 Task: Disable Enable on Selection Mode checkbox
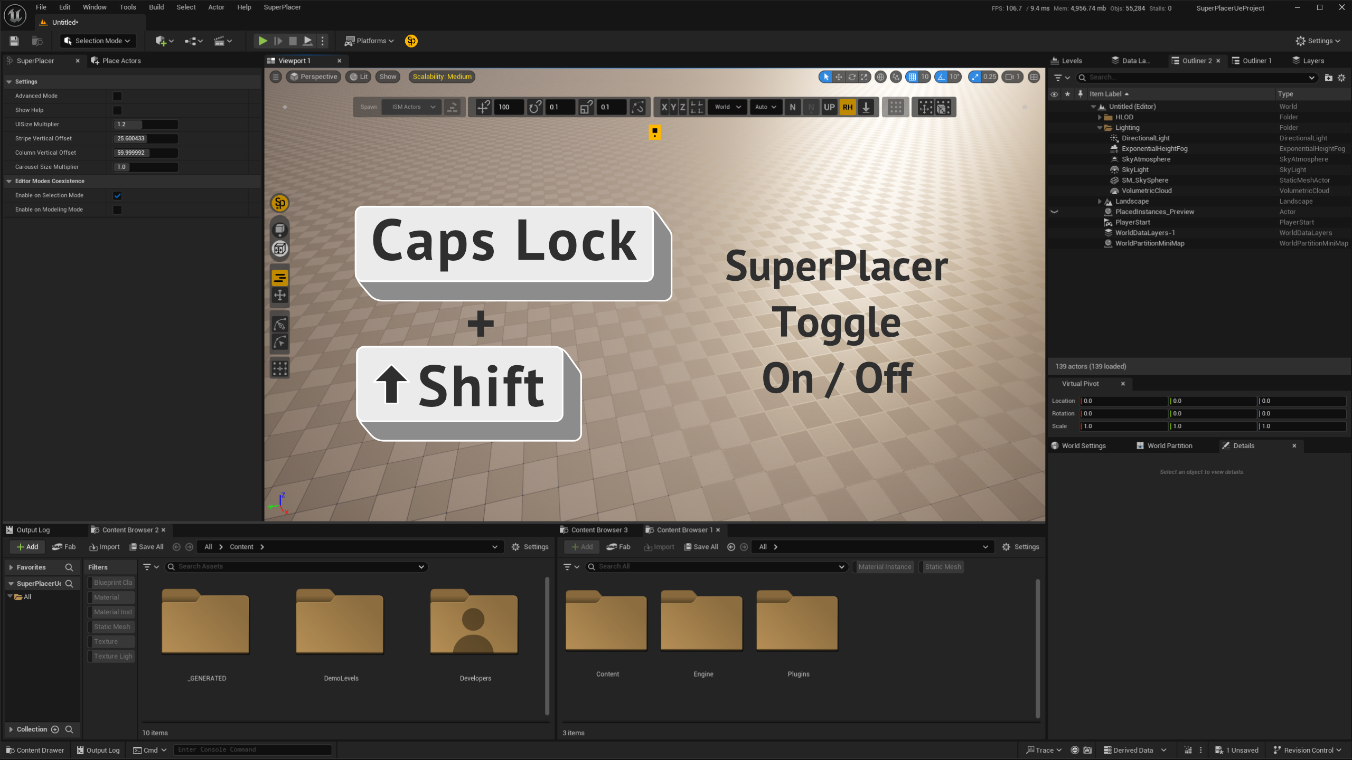117,195
